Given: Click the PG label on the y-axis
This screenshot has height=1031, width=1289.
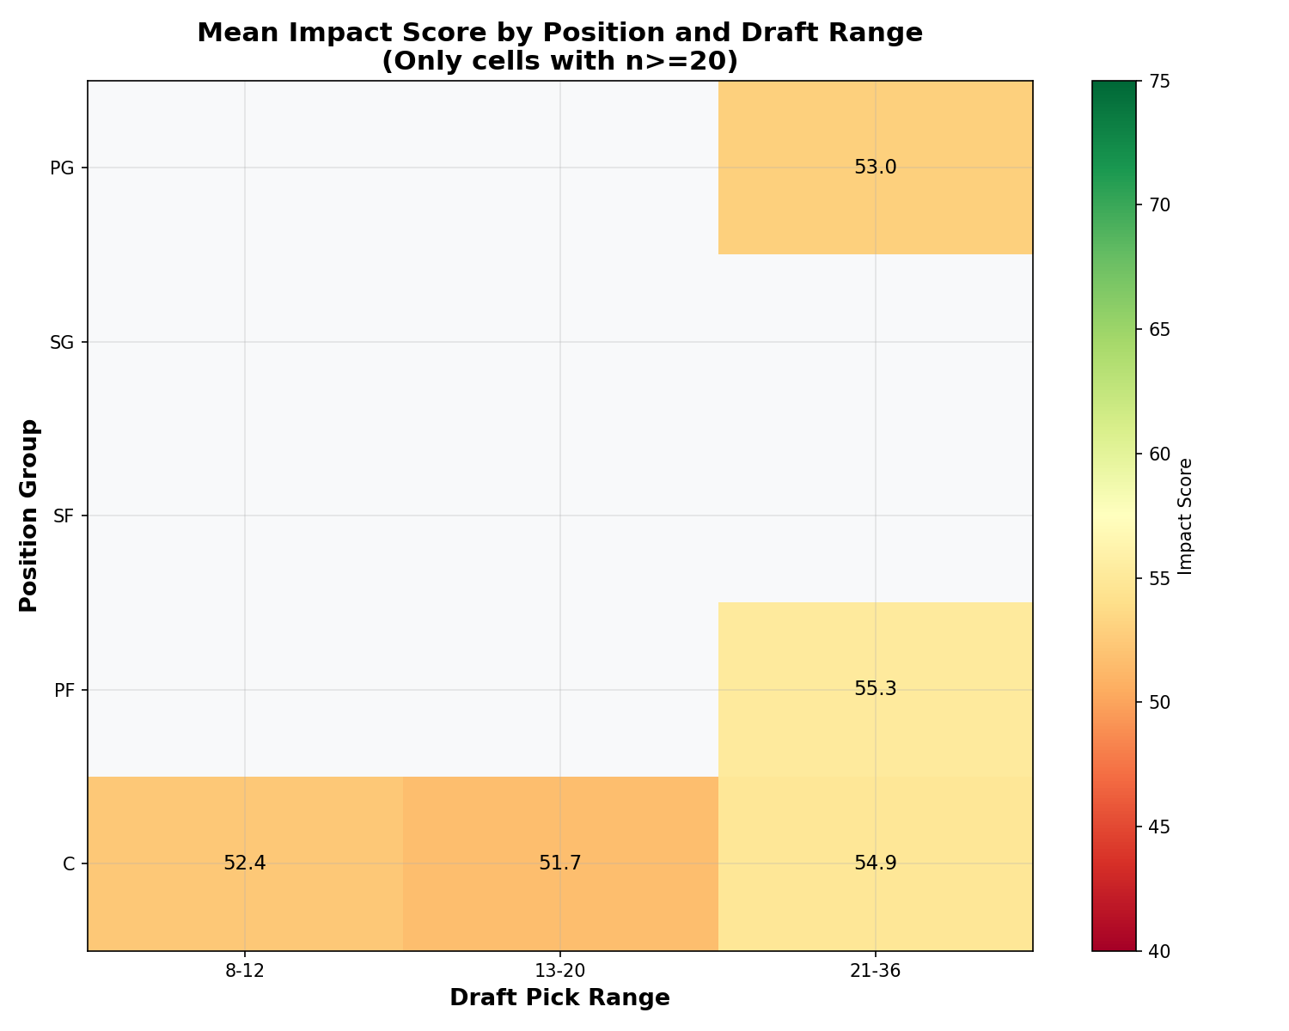Looking at the screenshot, I should point(62,168).
